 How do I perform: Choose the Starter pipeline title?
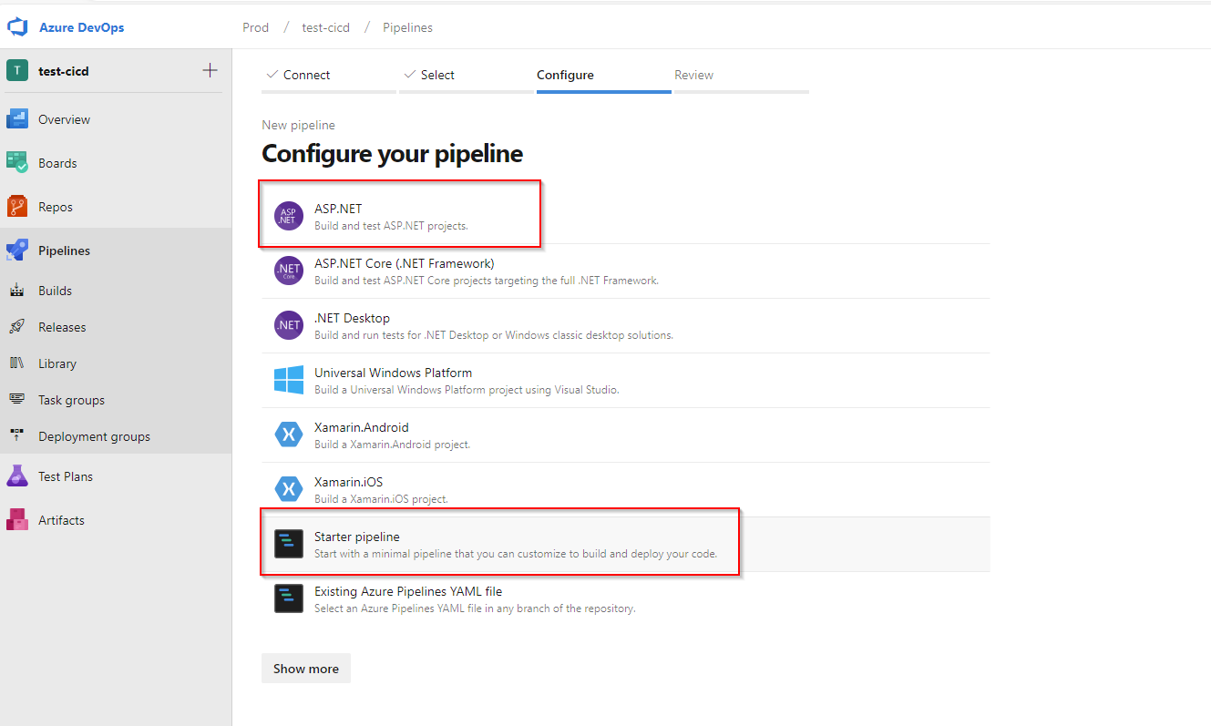[x=357, y=537]
